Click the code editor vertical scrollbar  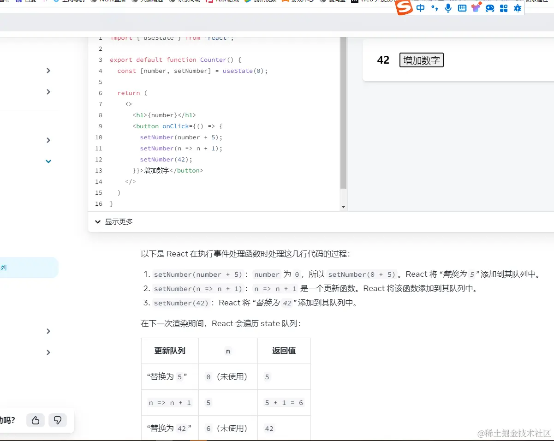pos(343,113)
